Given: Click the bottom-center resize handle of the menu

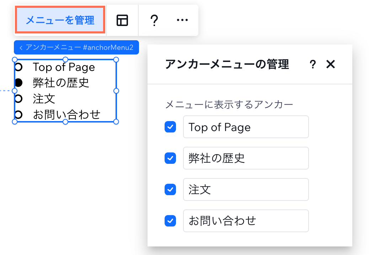Looking at the screenshot, I should click(x=65, y=121).
